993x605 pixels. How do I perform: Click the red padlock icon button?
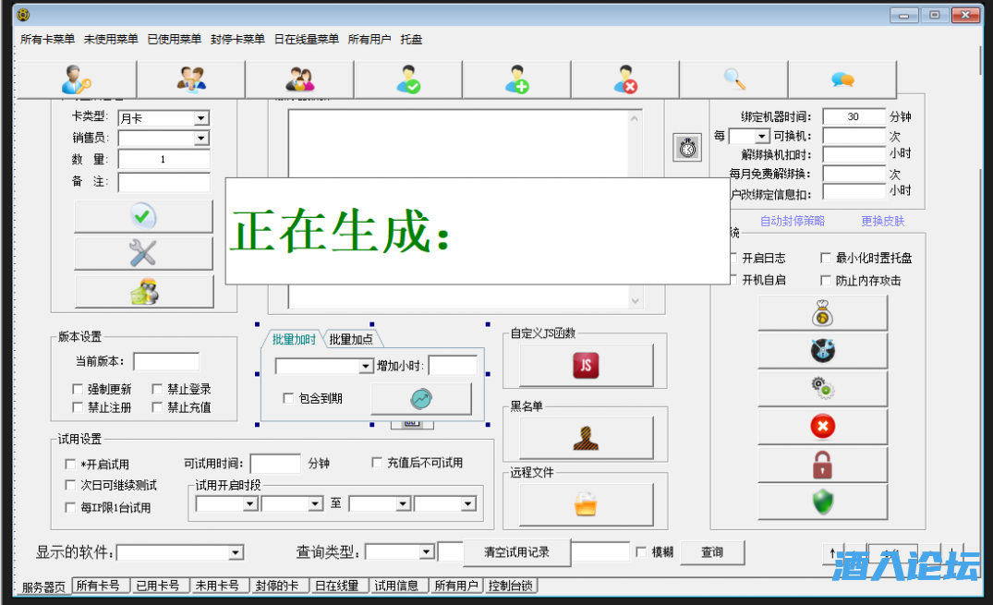pos(822,465)
